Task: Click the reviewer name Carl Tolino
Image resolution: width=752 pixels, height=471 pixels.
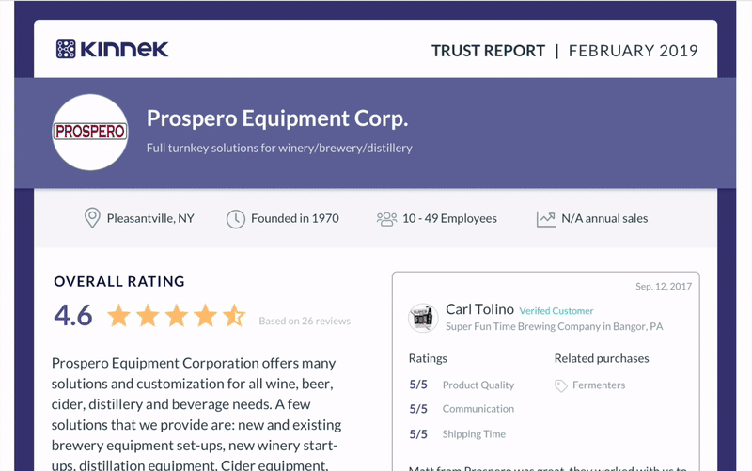Action: point(479,309)
